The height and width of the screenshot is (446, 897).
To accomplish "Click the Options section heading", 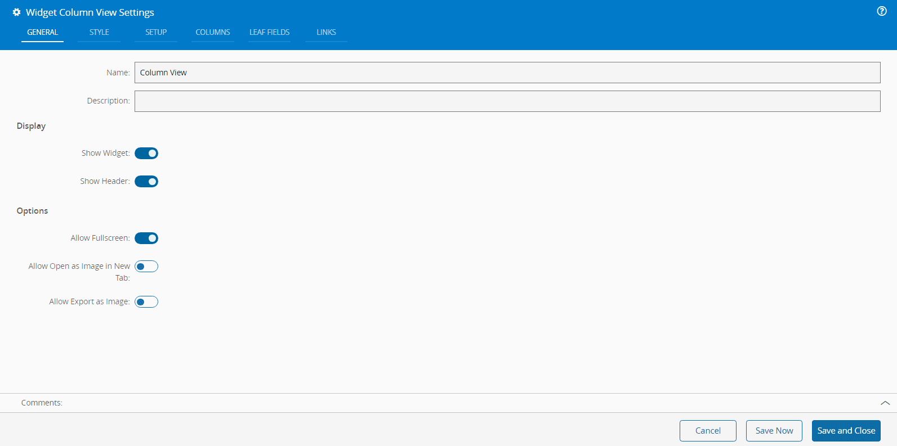I will (32, 211).
